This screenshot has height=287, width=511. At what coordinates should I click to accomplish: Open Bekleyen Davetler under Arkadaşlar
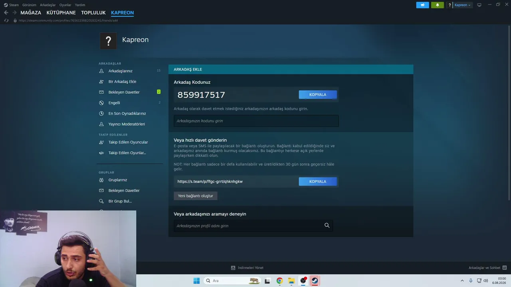(124, 92)
